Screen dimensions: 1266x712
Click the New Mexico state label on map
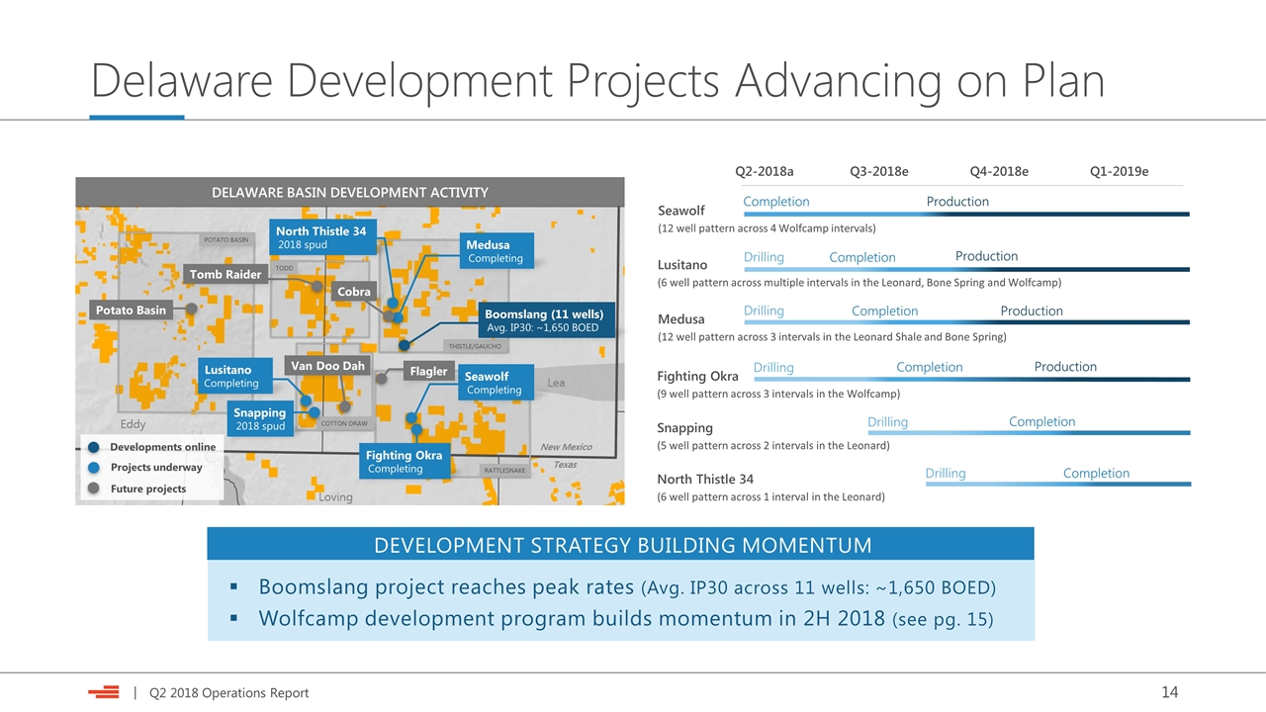pos(566,448)
